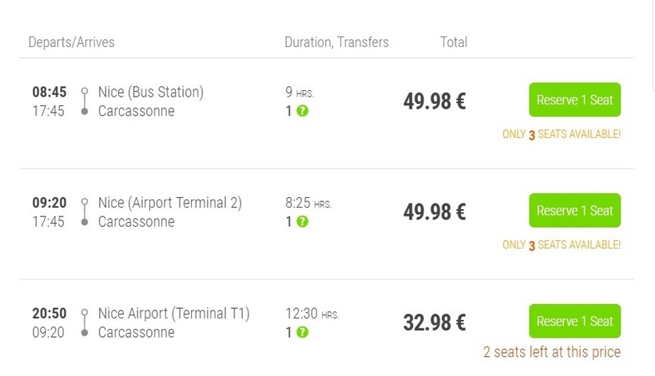
Task: Reserve 1 seat on the 08:45 departure
Action: 575,100
